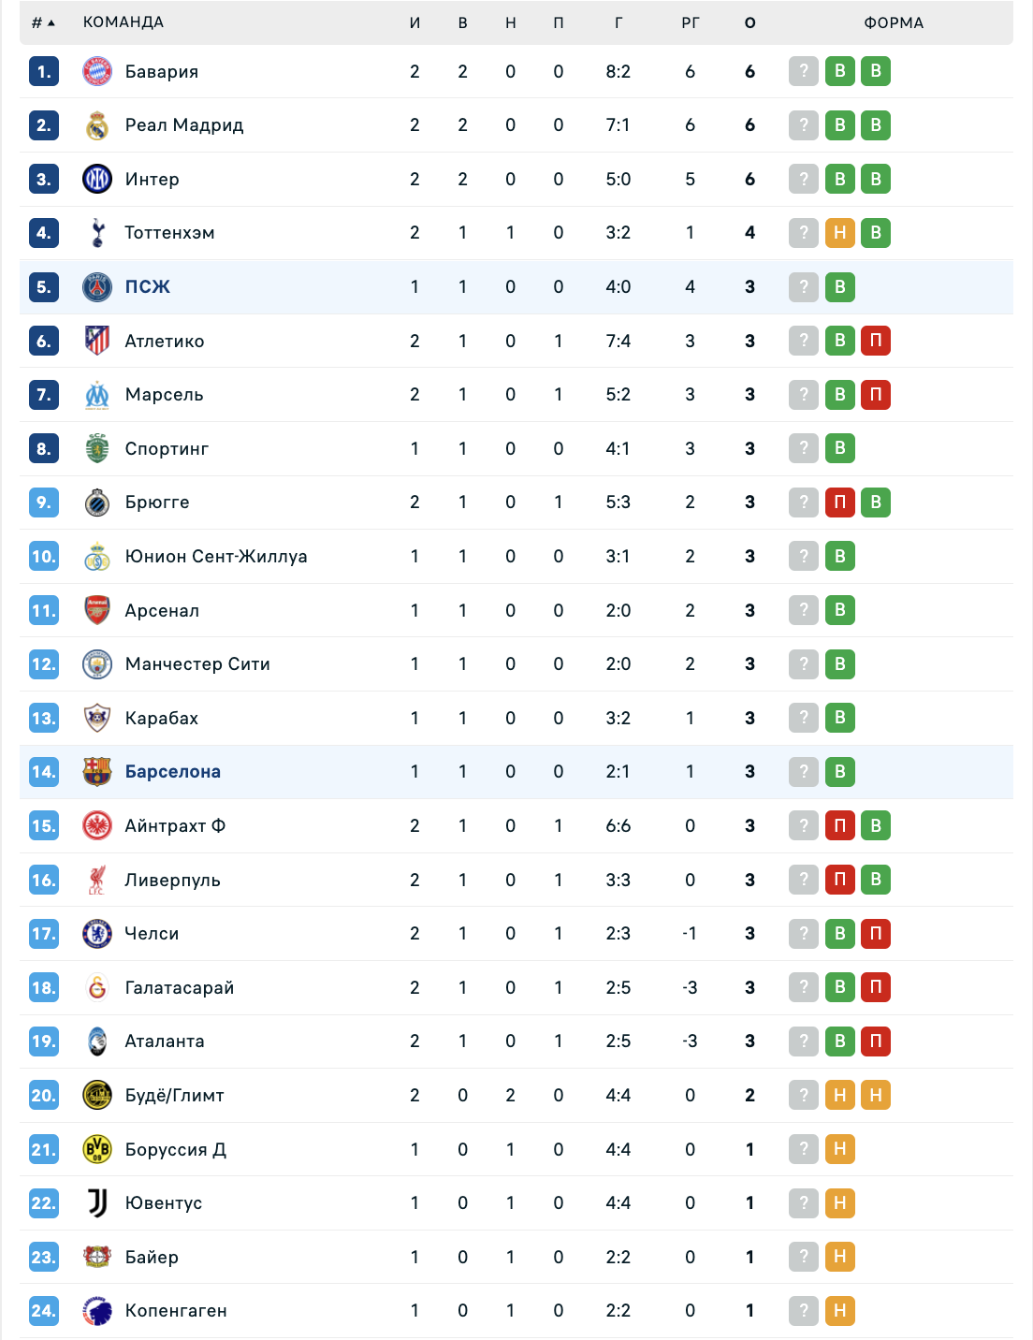Click the Real Madrid club crest
Screen dimensions: 1033x1340
pyautogui.click(x=97, y=125)
